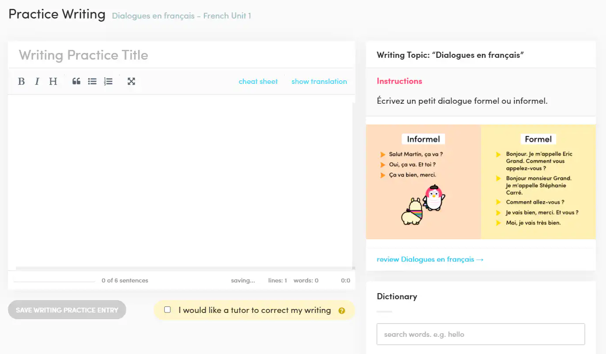Create a bulleted list with the toolbar icon
Screen dimensions: 606x354
92,81
